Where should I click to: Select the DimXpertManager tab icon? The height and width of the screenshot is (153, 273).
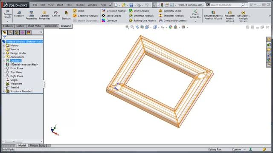pos(23,32)
